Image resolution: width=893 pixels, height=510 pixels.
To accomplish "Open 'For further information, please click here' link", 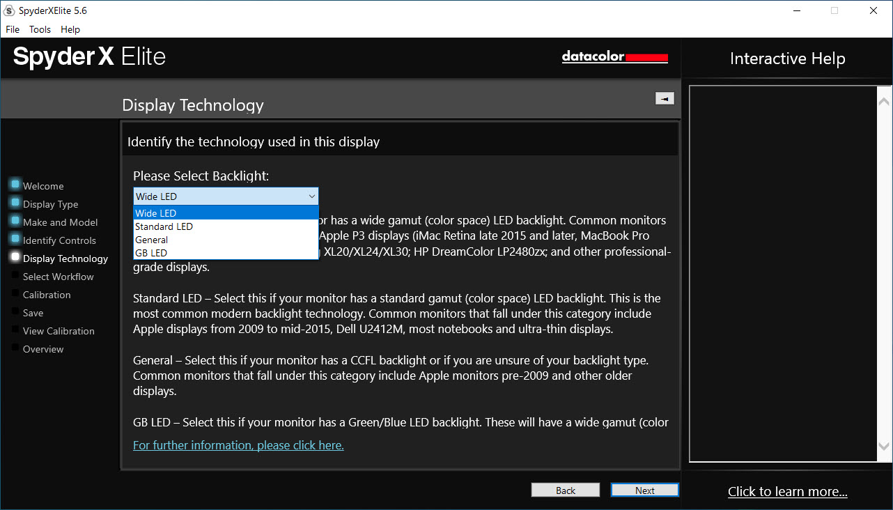I will click(x=238, y=445).
